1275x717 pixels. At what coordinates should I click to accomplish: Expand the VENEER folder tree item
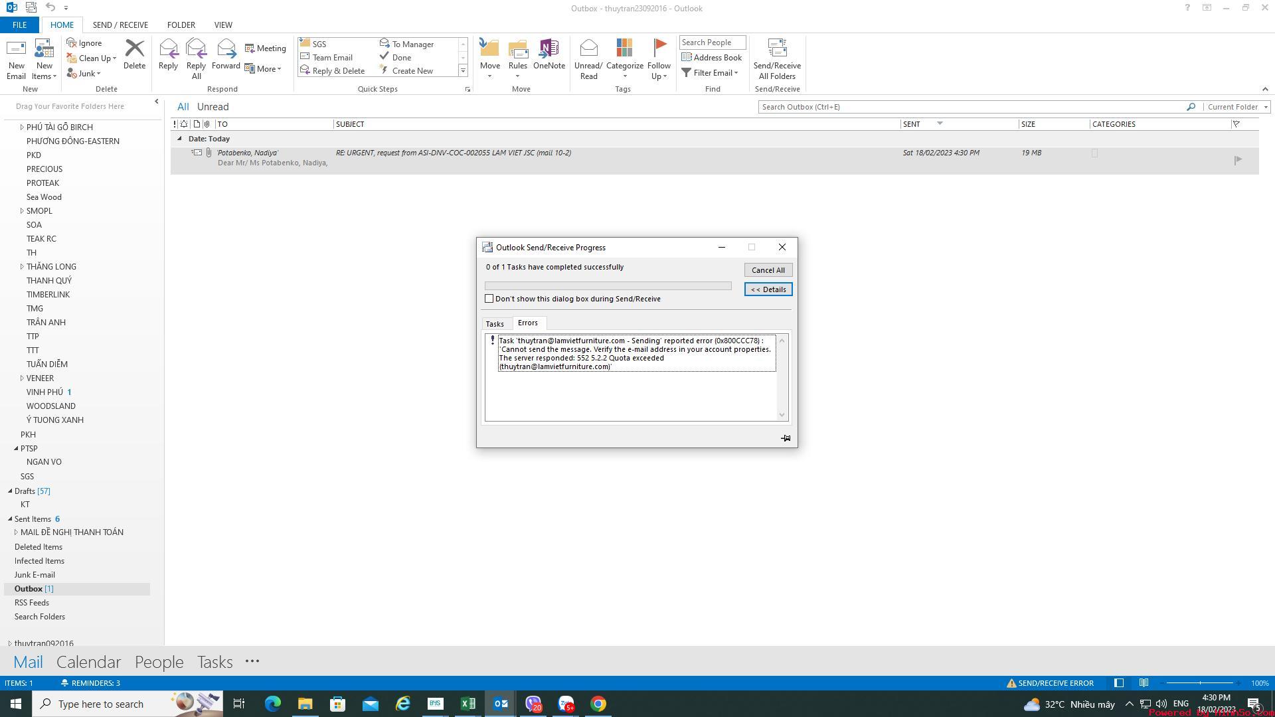20,377
